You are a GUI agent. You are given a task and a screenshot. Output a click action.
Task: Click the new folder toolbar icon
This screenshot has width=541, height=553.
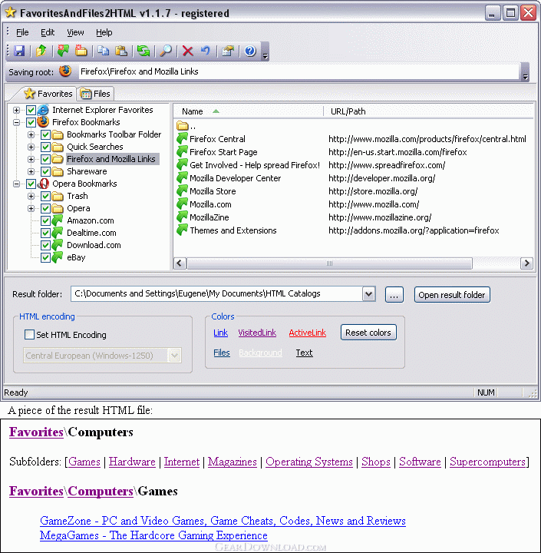click(81, 51)
